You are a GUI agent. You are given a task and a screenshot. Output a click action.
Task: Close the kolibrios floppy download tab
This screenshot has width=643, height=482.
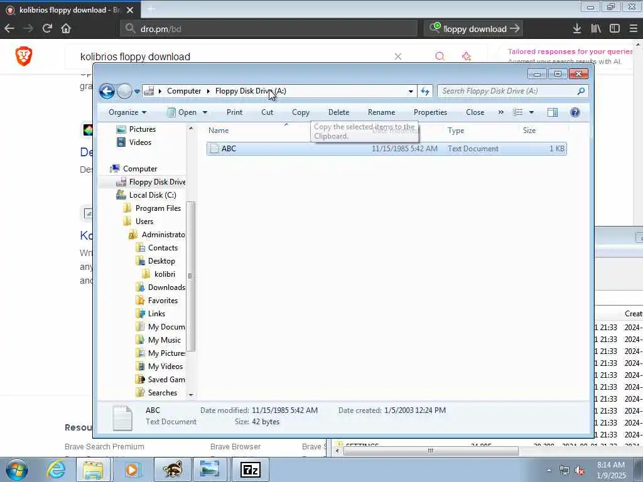[130, 10]
